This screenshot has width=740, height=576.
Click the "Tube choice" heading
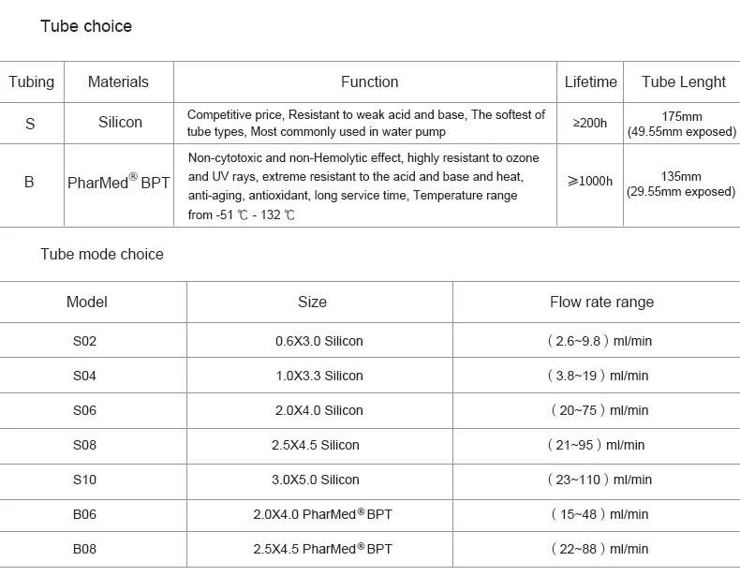(86, 26)
